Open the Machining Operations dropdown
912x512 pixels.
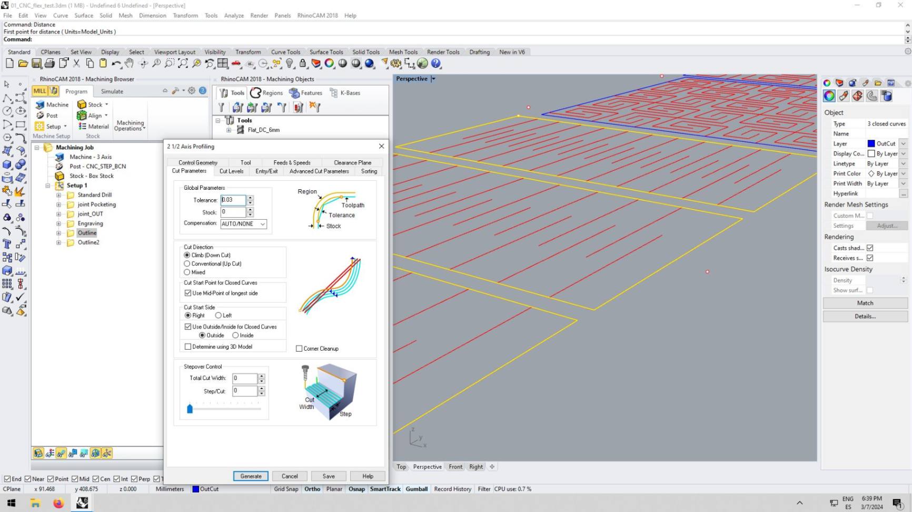tap(130, 126)
